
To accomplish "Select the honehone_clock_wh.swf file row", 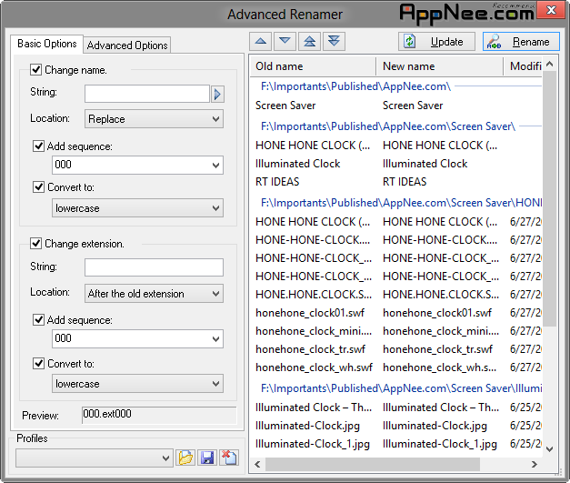I will pos(396,367).
